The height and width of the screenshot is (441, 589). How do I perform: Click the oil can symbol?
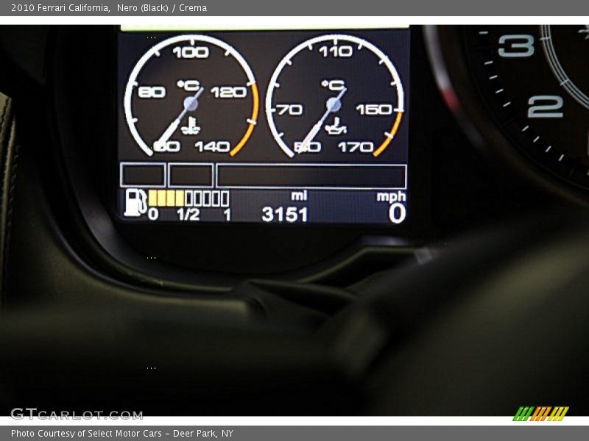[x=336, y=126]
